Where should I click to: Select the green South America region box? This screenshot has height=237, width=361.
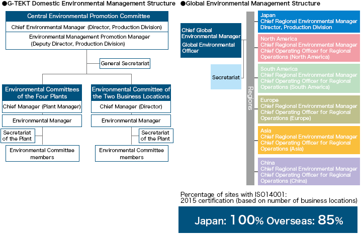tap(309, 78)
